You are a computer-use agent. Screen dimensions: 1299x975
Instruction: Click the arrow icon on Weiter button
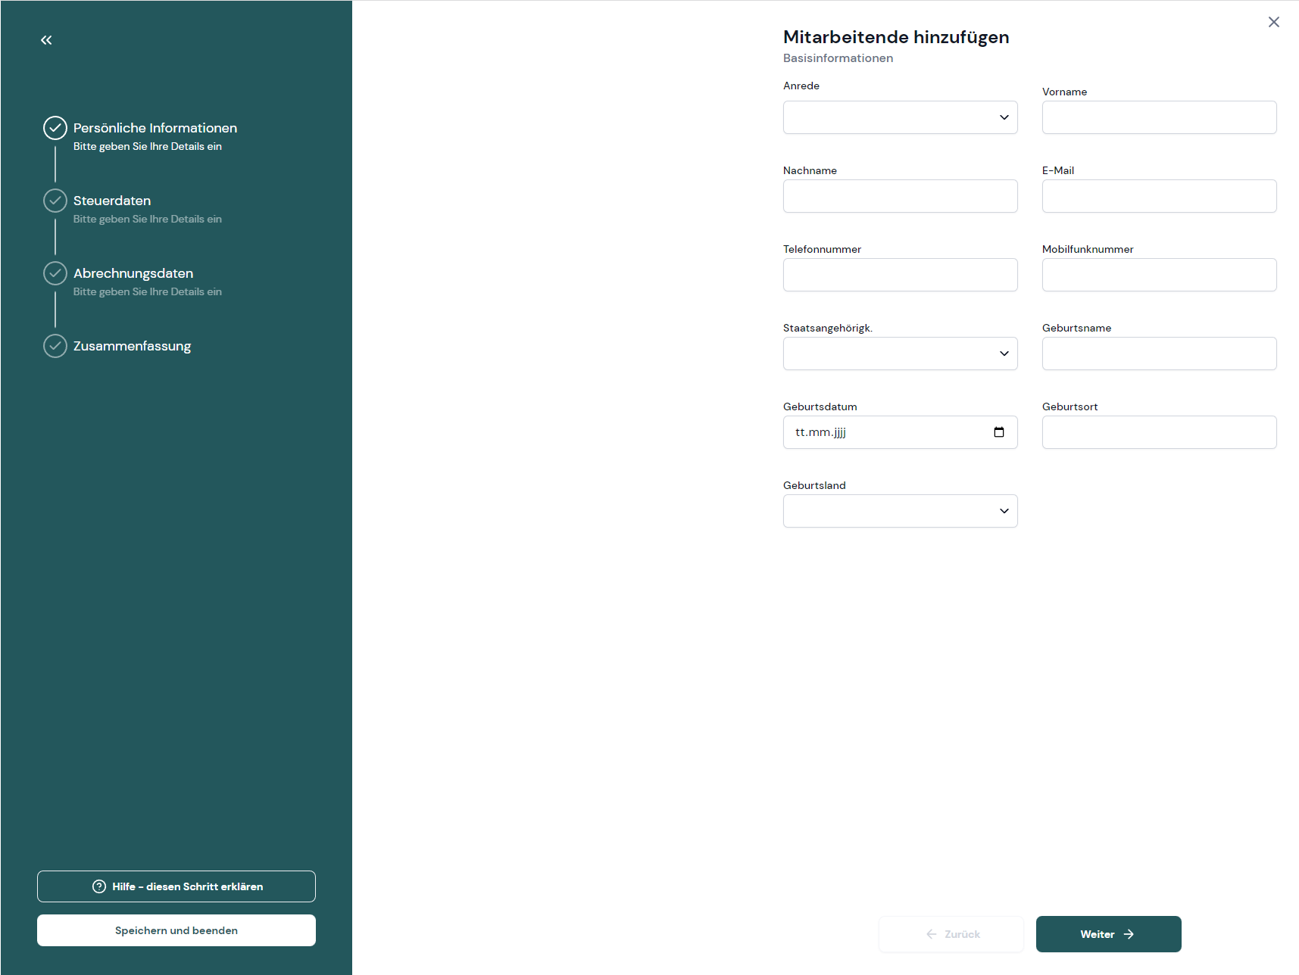coord(1129,934)
